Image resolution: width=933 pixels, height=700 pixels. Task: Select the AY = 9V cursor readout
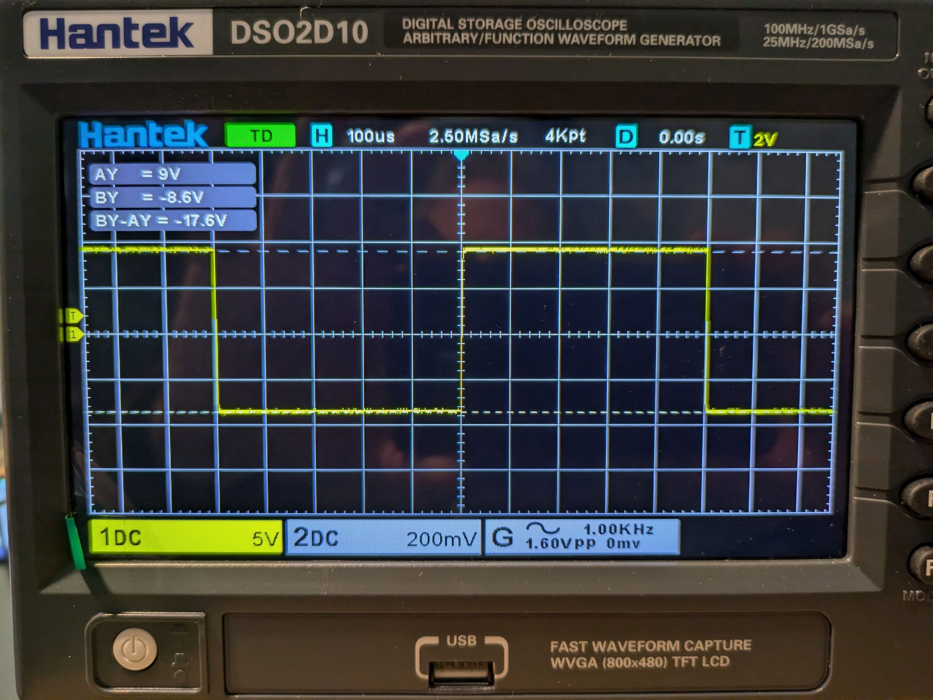173,174
